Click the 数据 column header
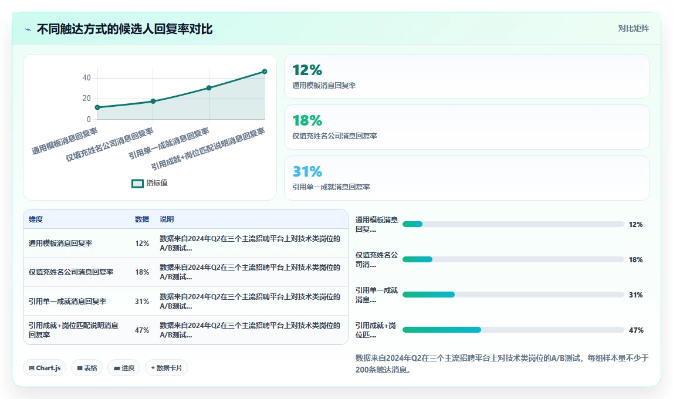 coord(142,219)
